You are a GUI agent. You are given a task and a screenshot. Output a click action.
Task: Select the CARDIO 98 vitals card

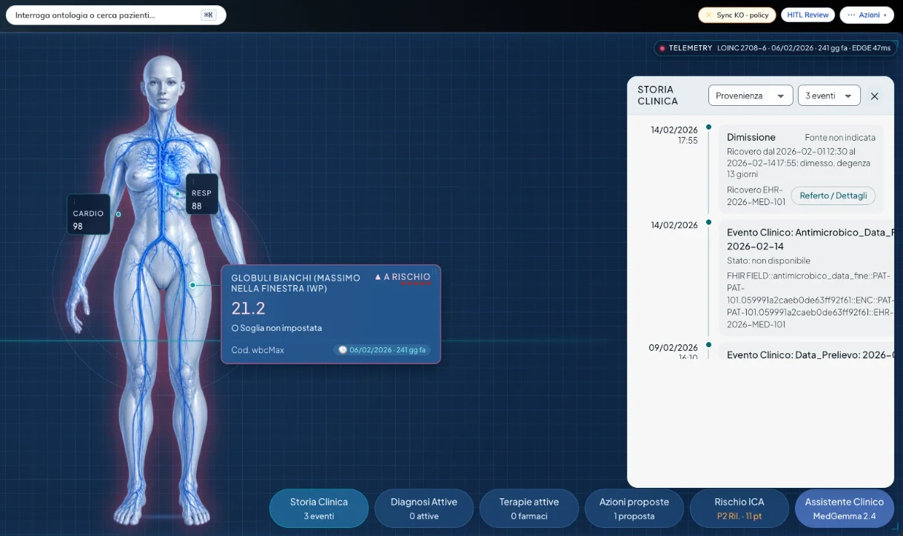pos(89,215)
